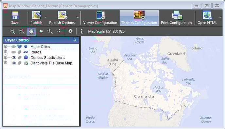Select the Zoom In magnifier tool

tap(12, 31)
